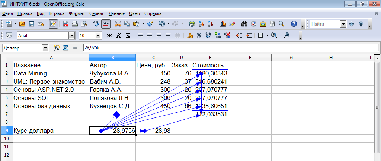Decrease the cell indent
The height and width of the screenshot is (161, 381).
tap(239, 35)
